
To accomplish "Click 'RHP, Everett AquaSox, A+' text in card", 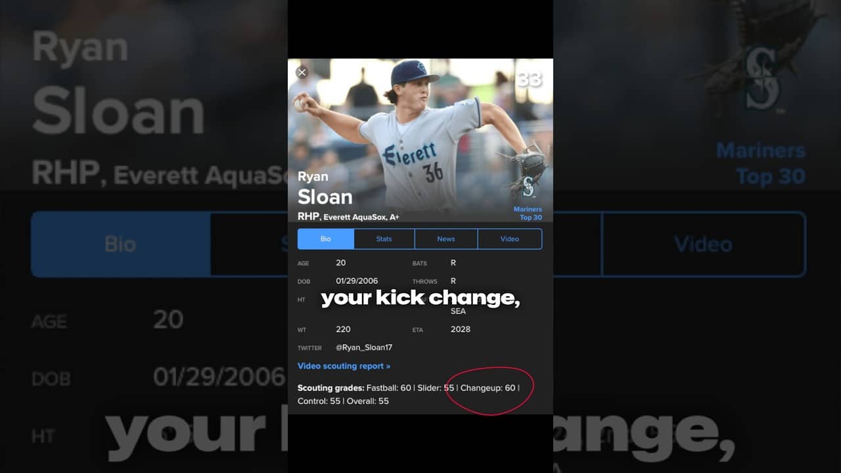I will 348,217.
